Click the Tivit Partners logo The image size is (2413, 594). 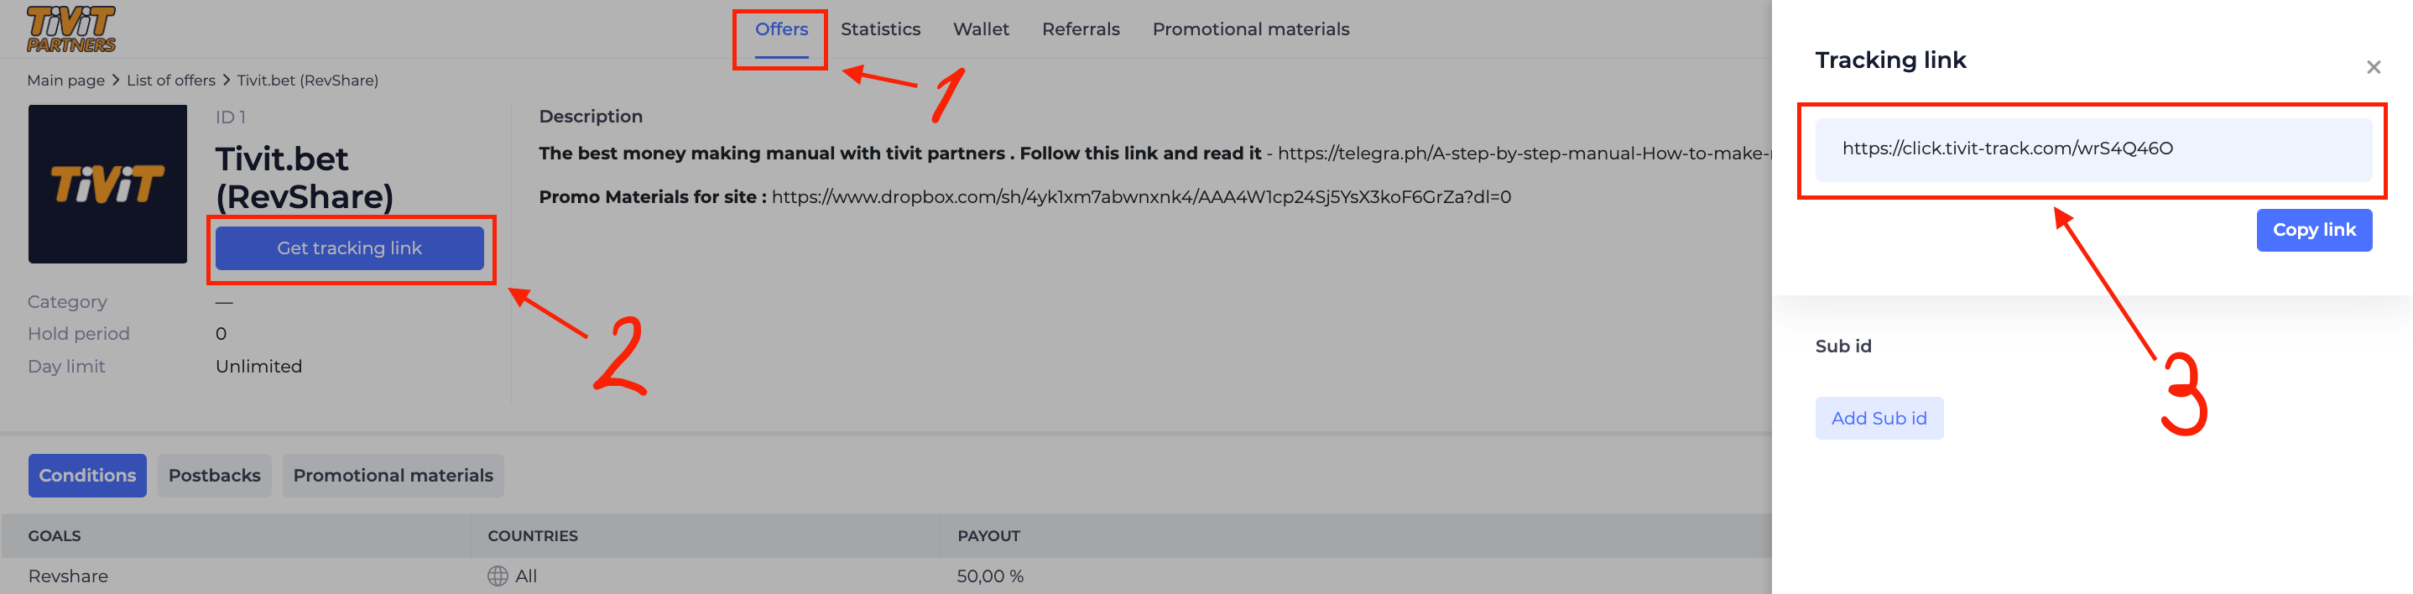pyautogui.click(x=71, y=29)
